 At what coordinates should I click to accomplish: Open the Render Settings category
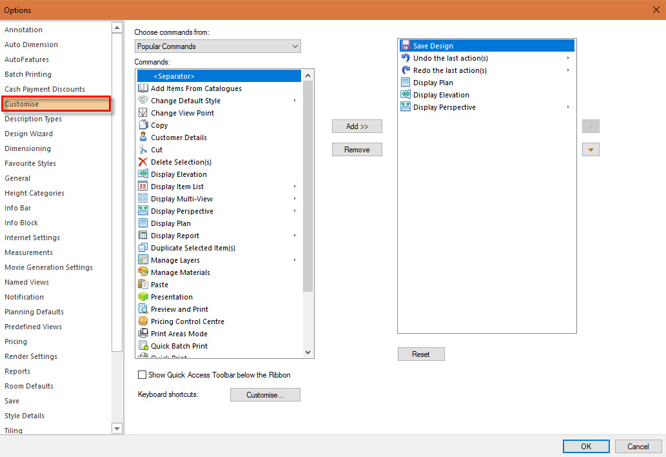pos(30,356)
